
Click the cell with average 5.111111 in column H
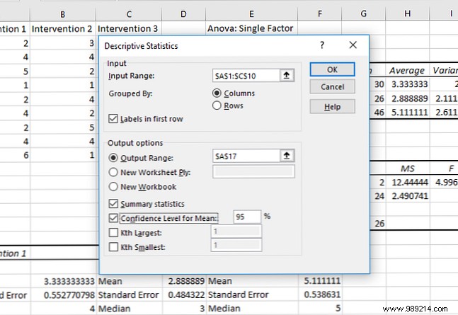pos(408,113)
